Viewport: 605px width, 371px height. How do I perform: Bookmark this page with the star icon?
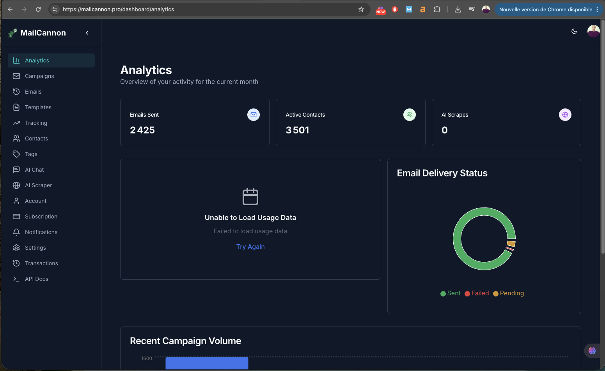[x=361, y=9]
